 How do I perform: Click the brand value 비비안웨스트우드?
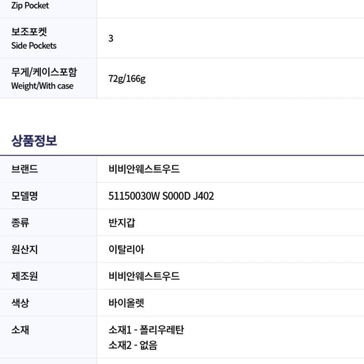point(144,169)
